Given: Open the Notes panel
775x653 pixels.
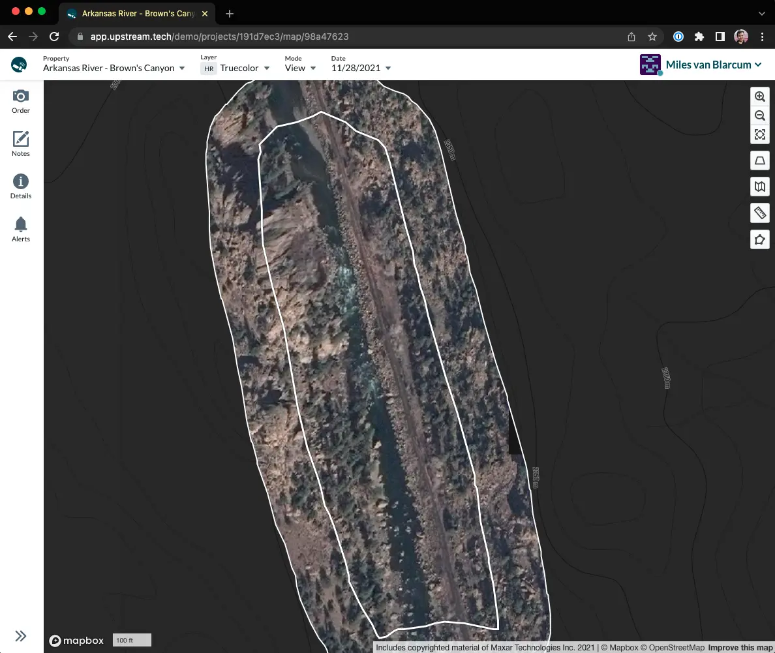Looking at the screenshot, I should point(21,144).
